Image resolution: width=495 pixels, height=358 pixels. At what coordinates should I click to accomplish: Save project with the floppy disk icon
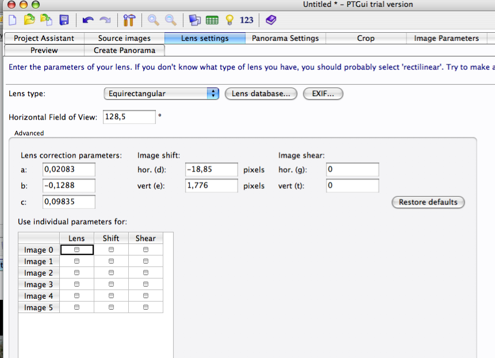pyautogui.click(x=64, y=20)
